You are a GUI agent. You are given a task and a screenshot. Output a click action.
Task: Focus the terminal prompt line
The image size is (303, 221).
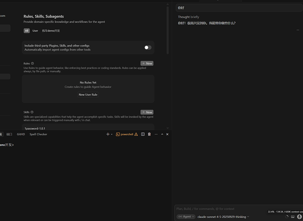click(x=7, y=145)
